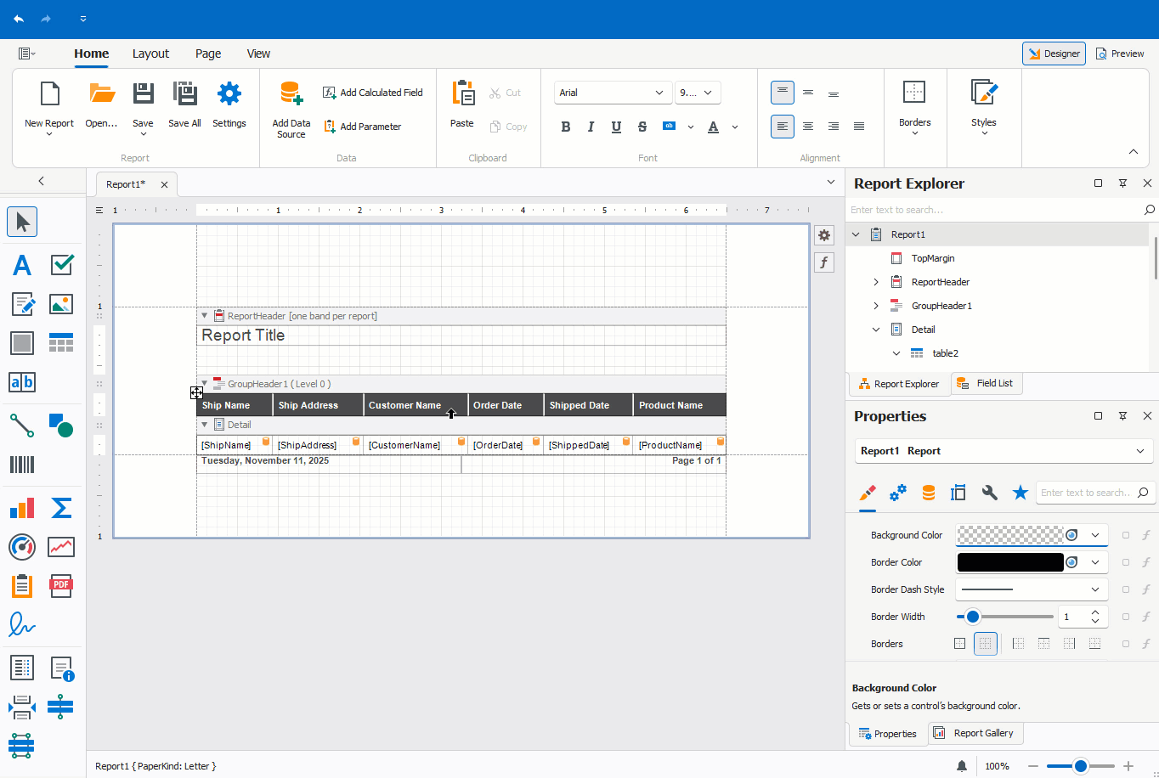Screen dimensions: 1159x778
Task: Enable underline formatting
Action: click(616, 126)
